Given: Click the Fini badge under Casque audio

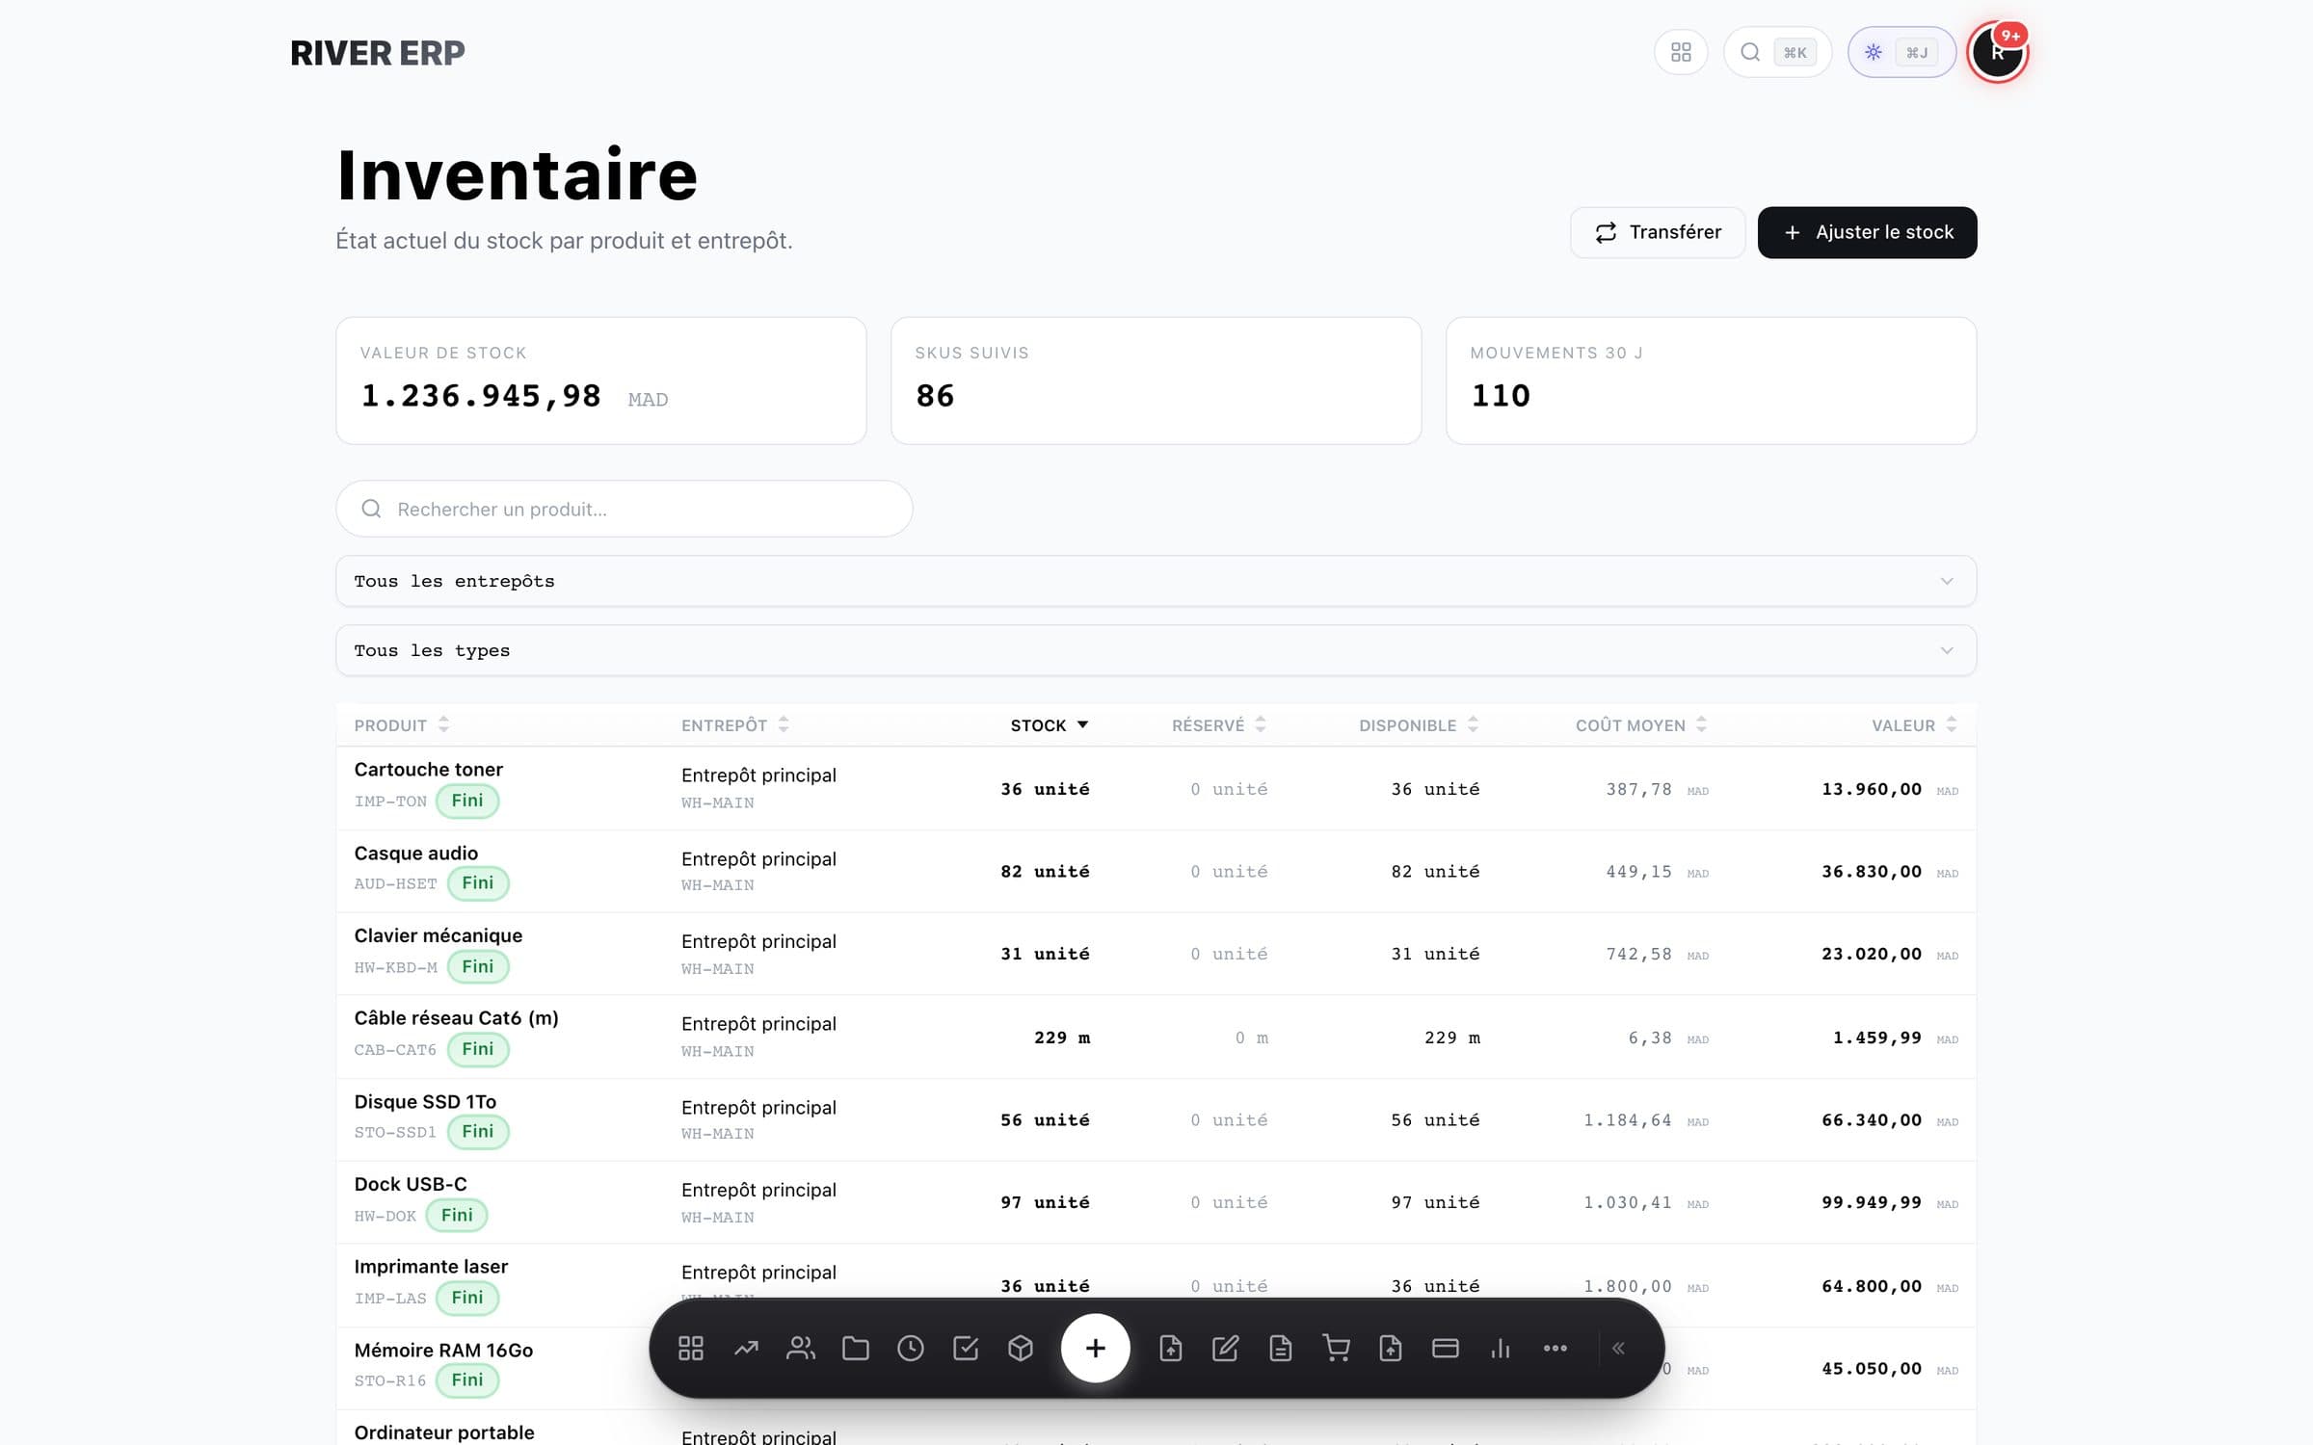Looking at the screenshot, I should pyautogui.click(x=477, y=882).
